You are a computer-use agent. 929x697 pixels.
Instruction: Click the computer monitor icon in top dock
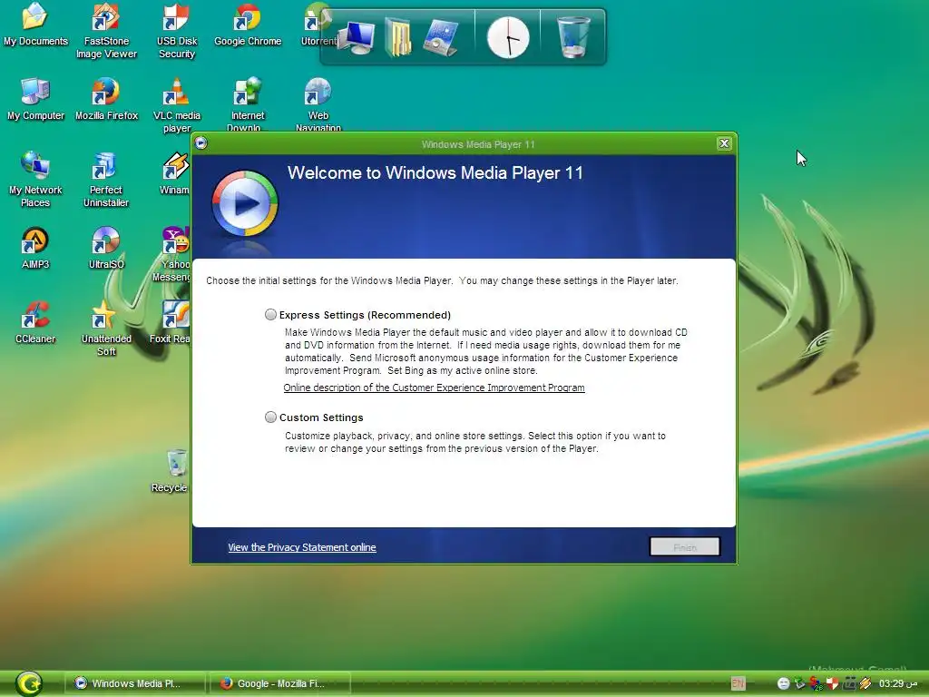(x=356, y=37)
